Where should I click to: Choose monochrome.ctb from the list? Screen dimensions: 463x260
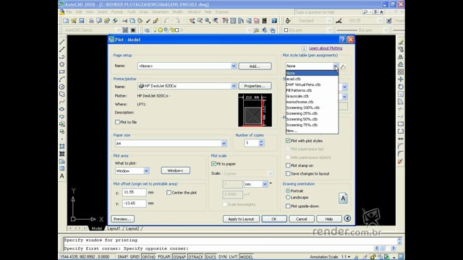[x=312, y=102]
